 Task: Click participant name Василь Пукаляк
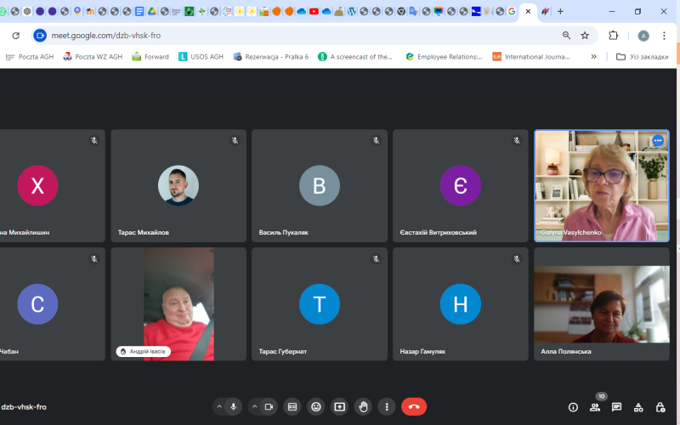click(284, 232)
